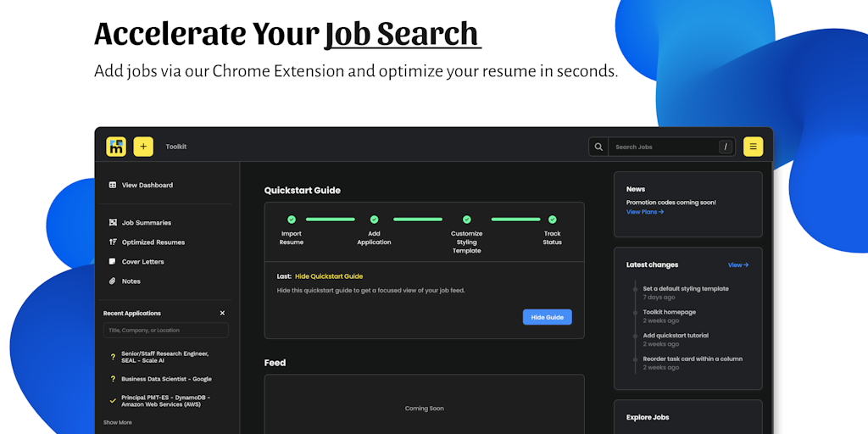Close the Recent Applications panel
This screenshot has width=868, height=434.
pos(223,313)
